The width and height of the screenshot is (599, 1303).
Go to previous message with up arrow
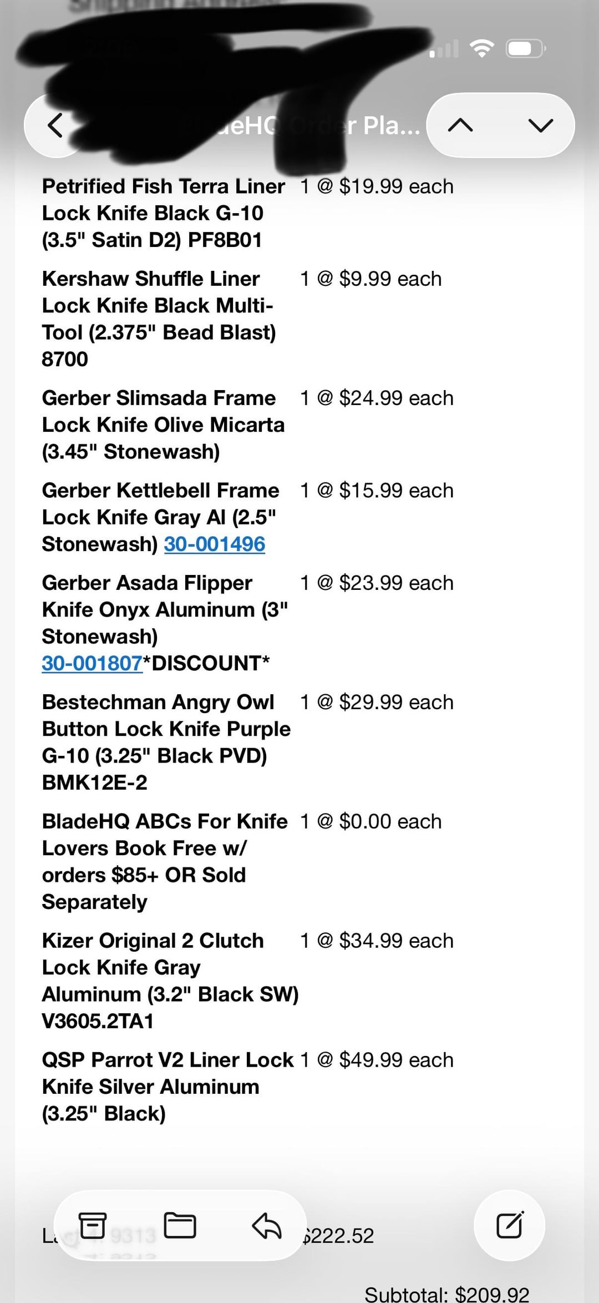(460, 125)
